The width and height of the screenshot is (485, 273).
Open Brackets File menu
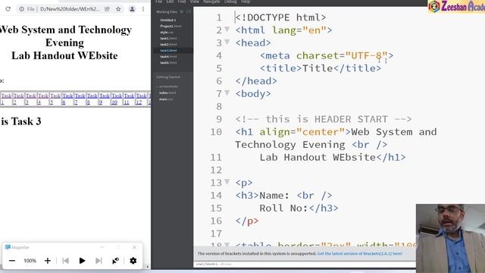tap(158, 2)
